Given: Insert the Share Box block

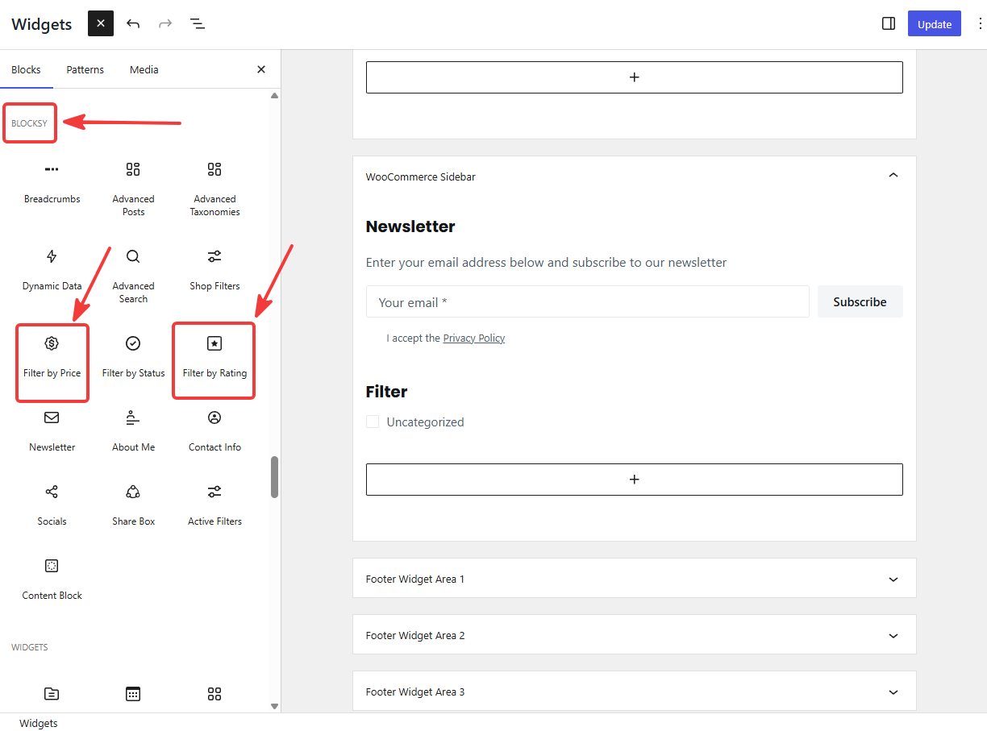Looking at the screenshot, I should coord(133,506).
